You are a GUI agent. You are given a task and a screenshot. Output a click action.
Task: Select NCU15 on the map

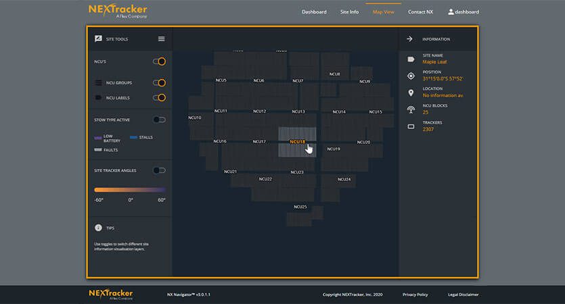click(376, 112)
